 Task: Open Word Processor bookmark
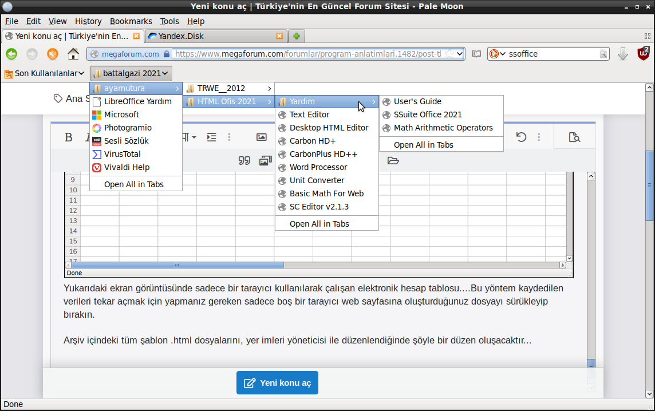327,168
